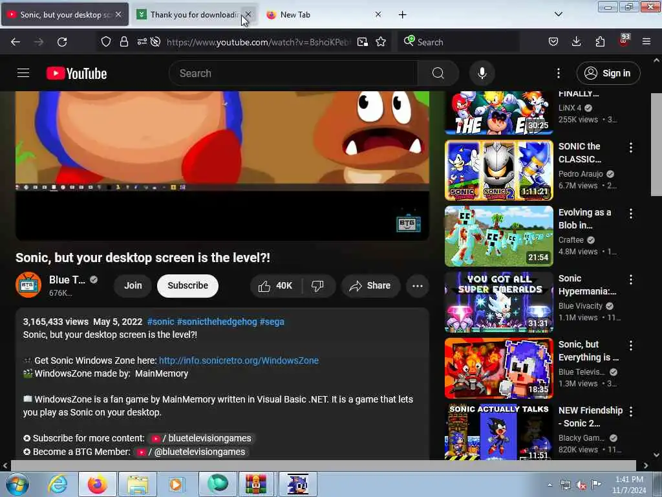The height and width of the screenshot is (497, 662).
Task: Click the padlock site security icon
Action: click(123, 42)
